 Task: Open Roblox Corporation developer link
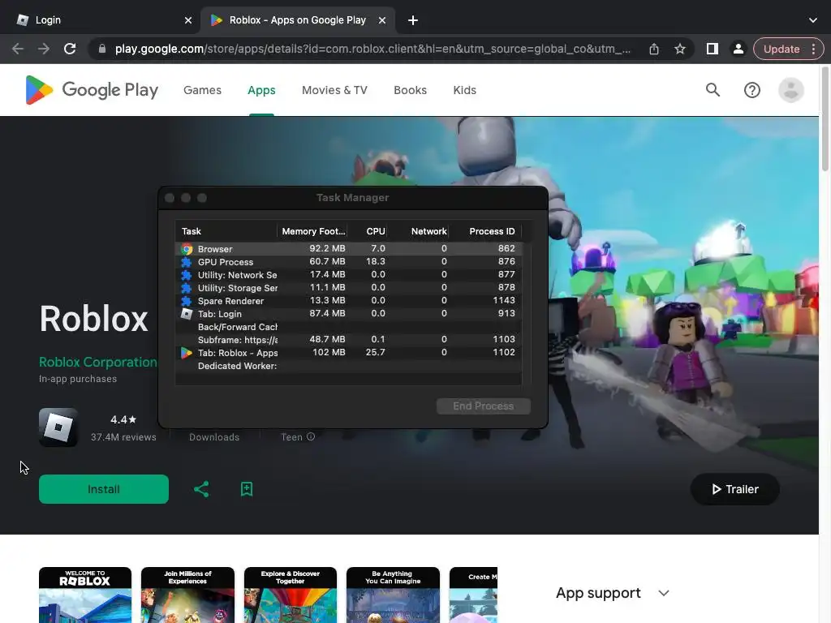pos(98,363)
